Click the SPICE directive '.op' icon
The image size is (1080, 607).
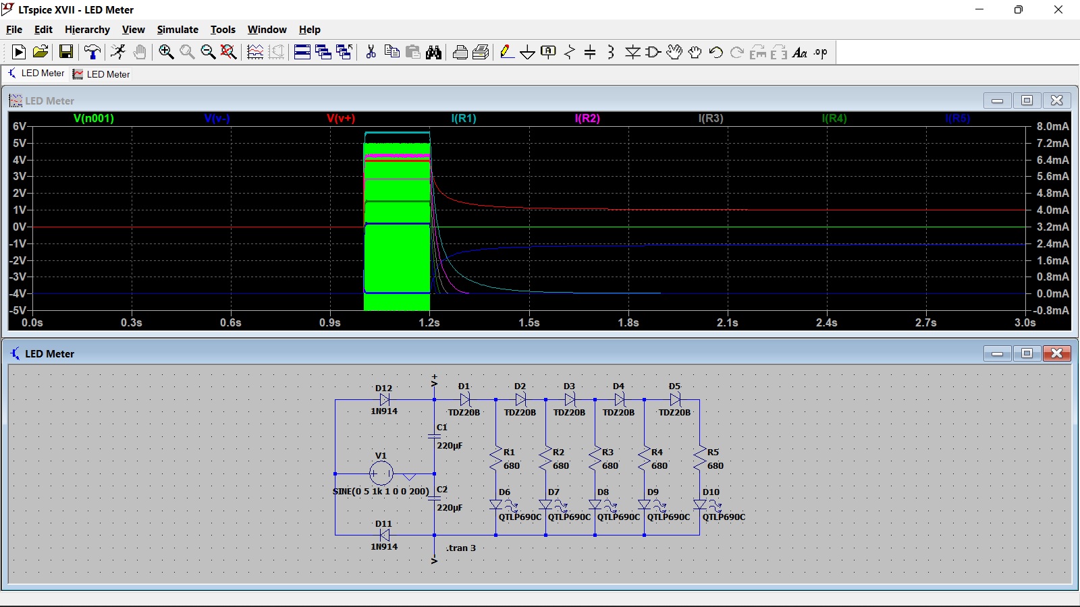pos(821,52)
